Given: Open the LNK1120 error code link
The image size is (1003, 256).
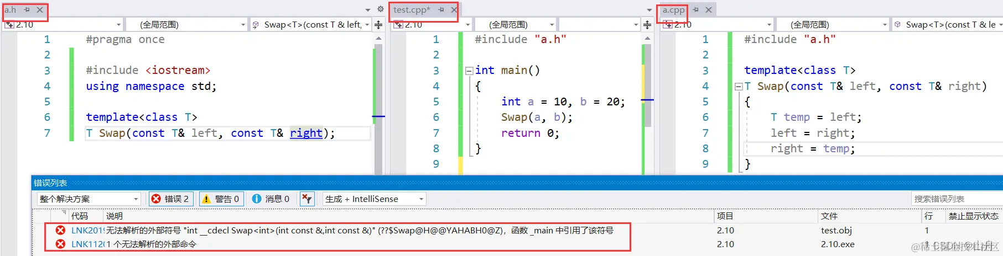Looking at the screenshot, I should pos(88,244).
